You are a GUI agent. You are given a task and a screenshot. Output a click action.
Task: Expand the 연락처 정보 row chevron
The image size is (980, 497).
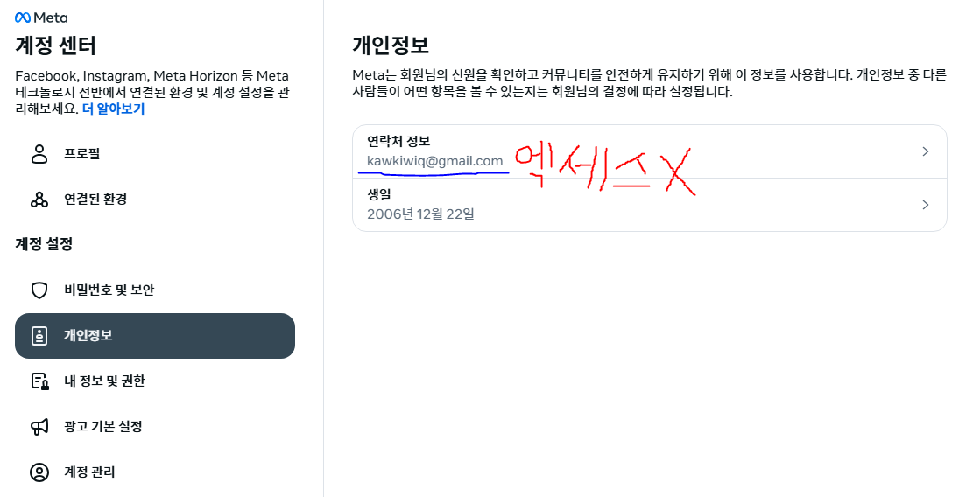coord(926,151)
